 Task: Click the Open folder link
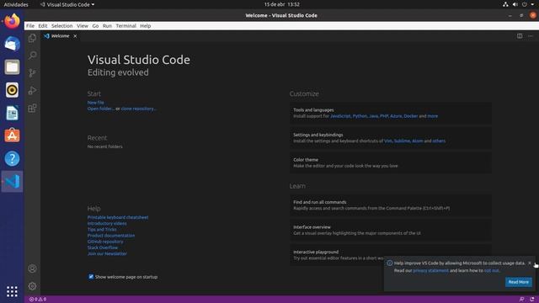[101, 109]
